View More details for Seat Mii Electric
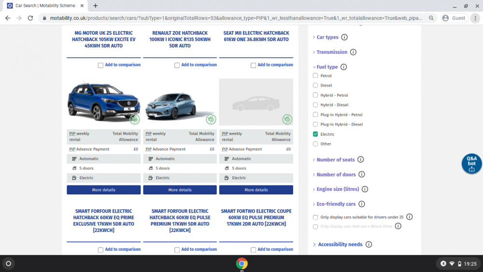The width and height of the screenshot is (483, 272). click(256, 190)
